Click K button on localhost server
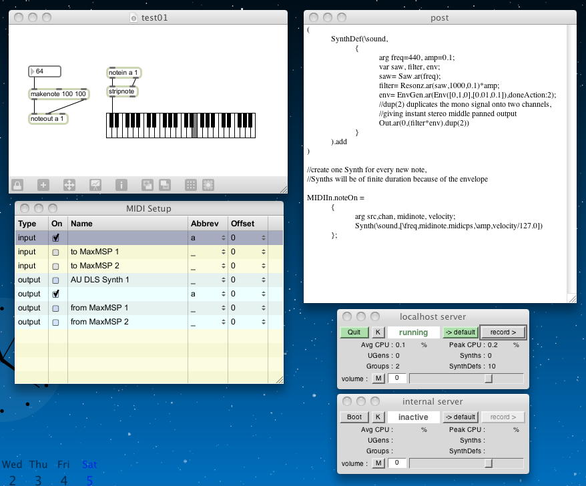586x486 pixels. click(x=378, y=332)
